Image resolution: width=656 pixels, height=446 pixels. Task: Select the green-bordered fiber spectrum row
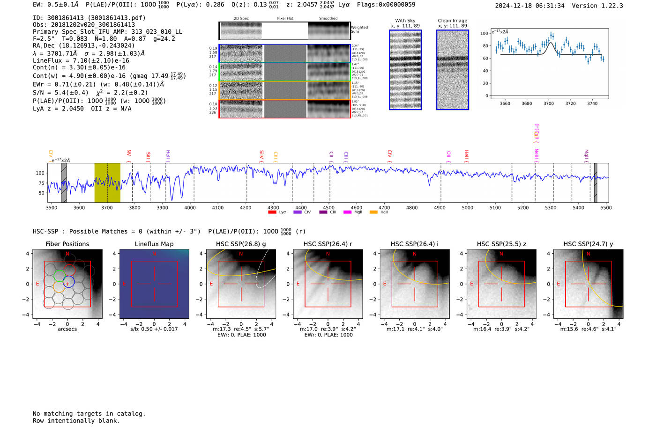click(x=284, y=72)
